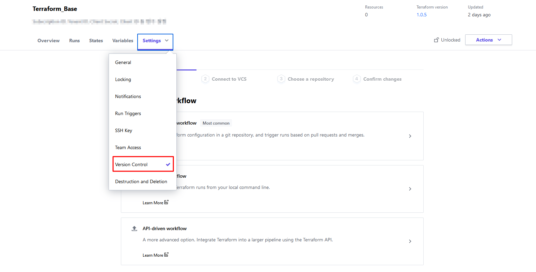The height and width of the screenshot is (272, 536).
Task: Click the '2 days ago' updated value
Action: pos(479,15)
